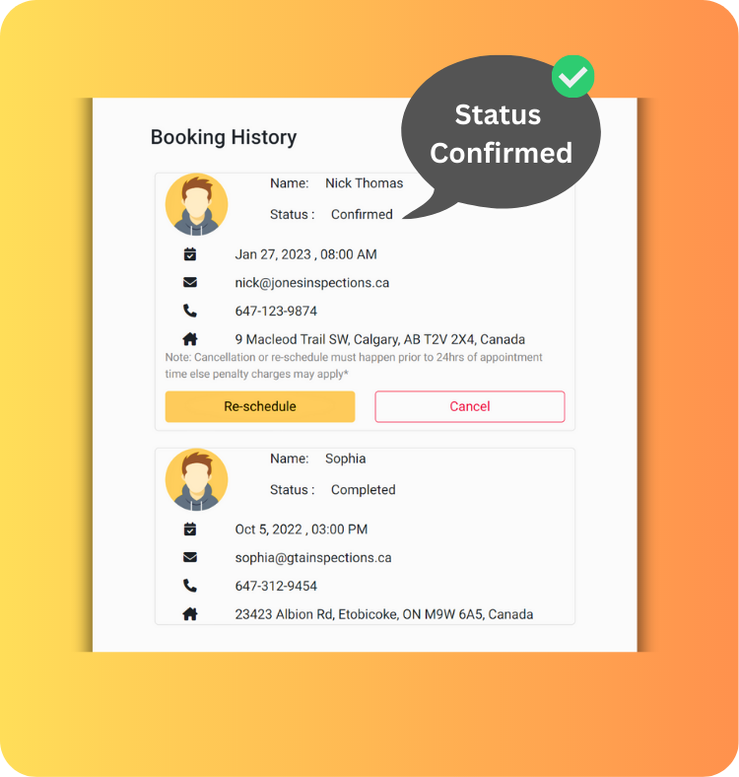Click the phone icon beside 647-312-9454
The image size is (739, 777).
pos(190,586)
